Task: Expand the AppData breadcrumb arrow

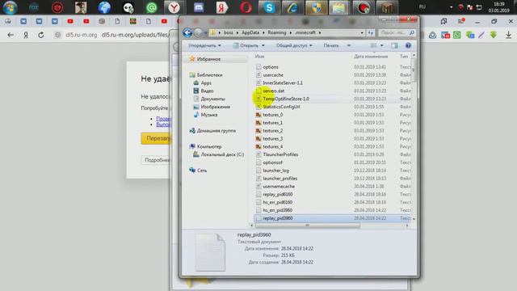Action: (263, 32)
